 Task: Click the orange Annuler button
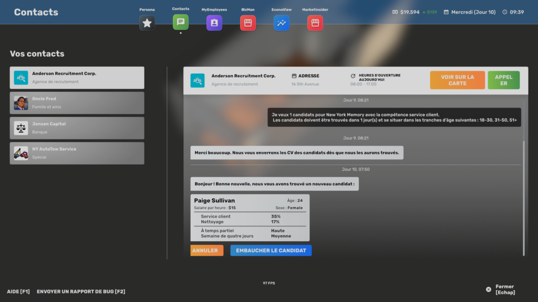[x=206, y=251]
